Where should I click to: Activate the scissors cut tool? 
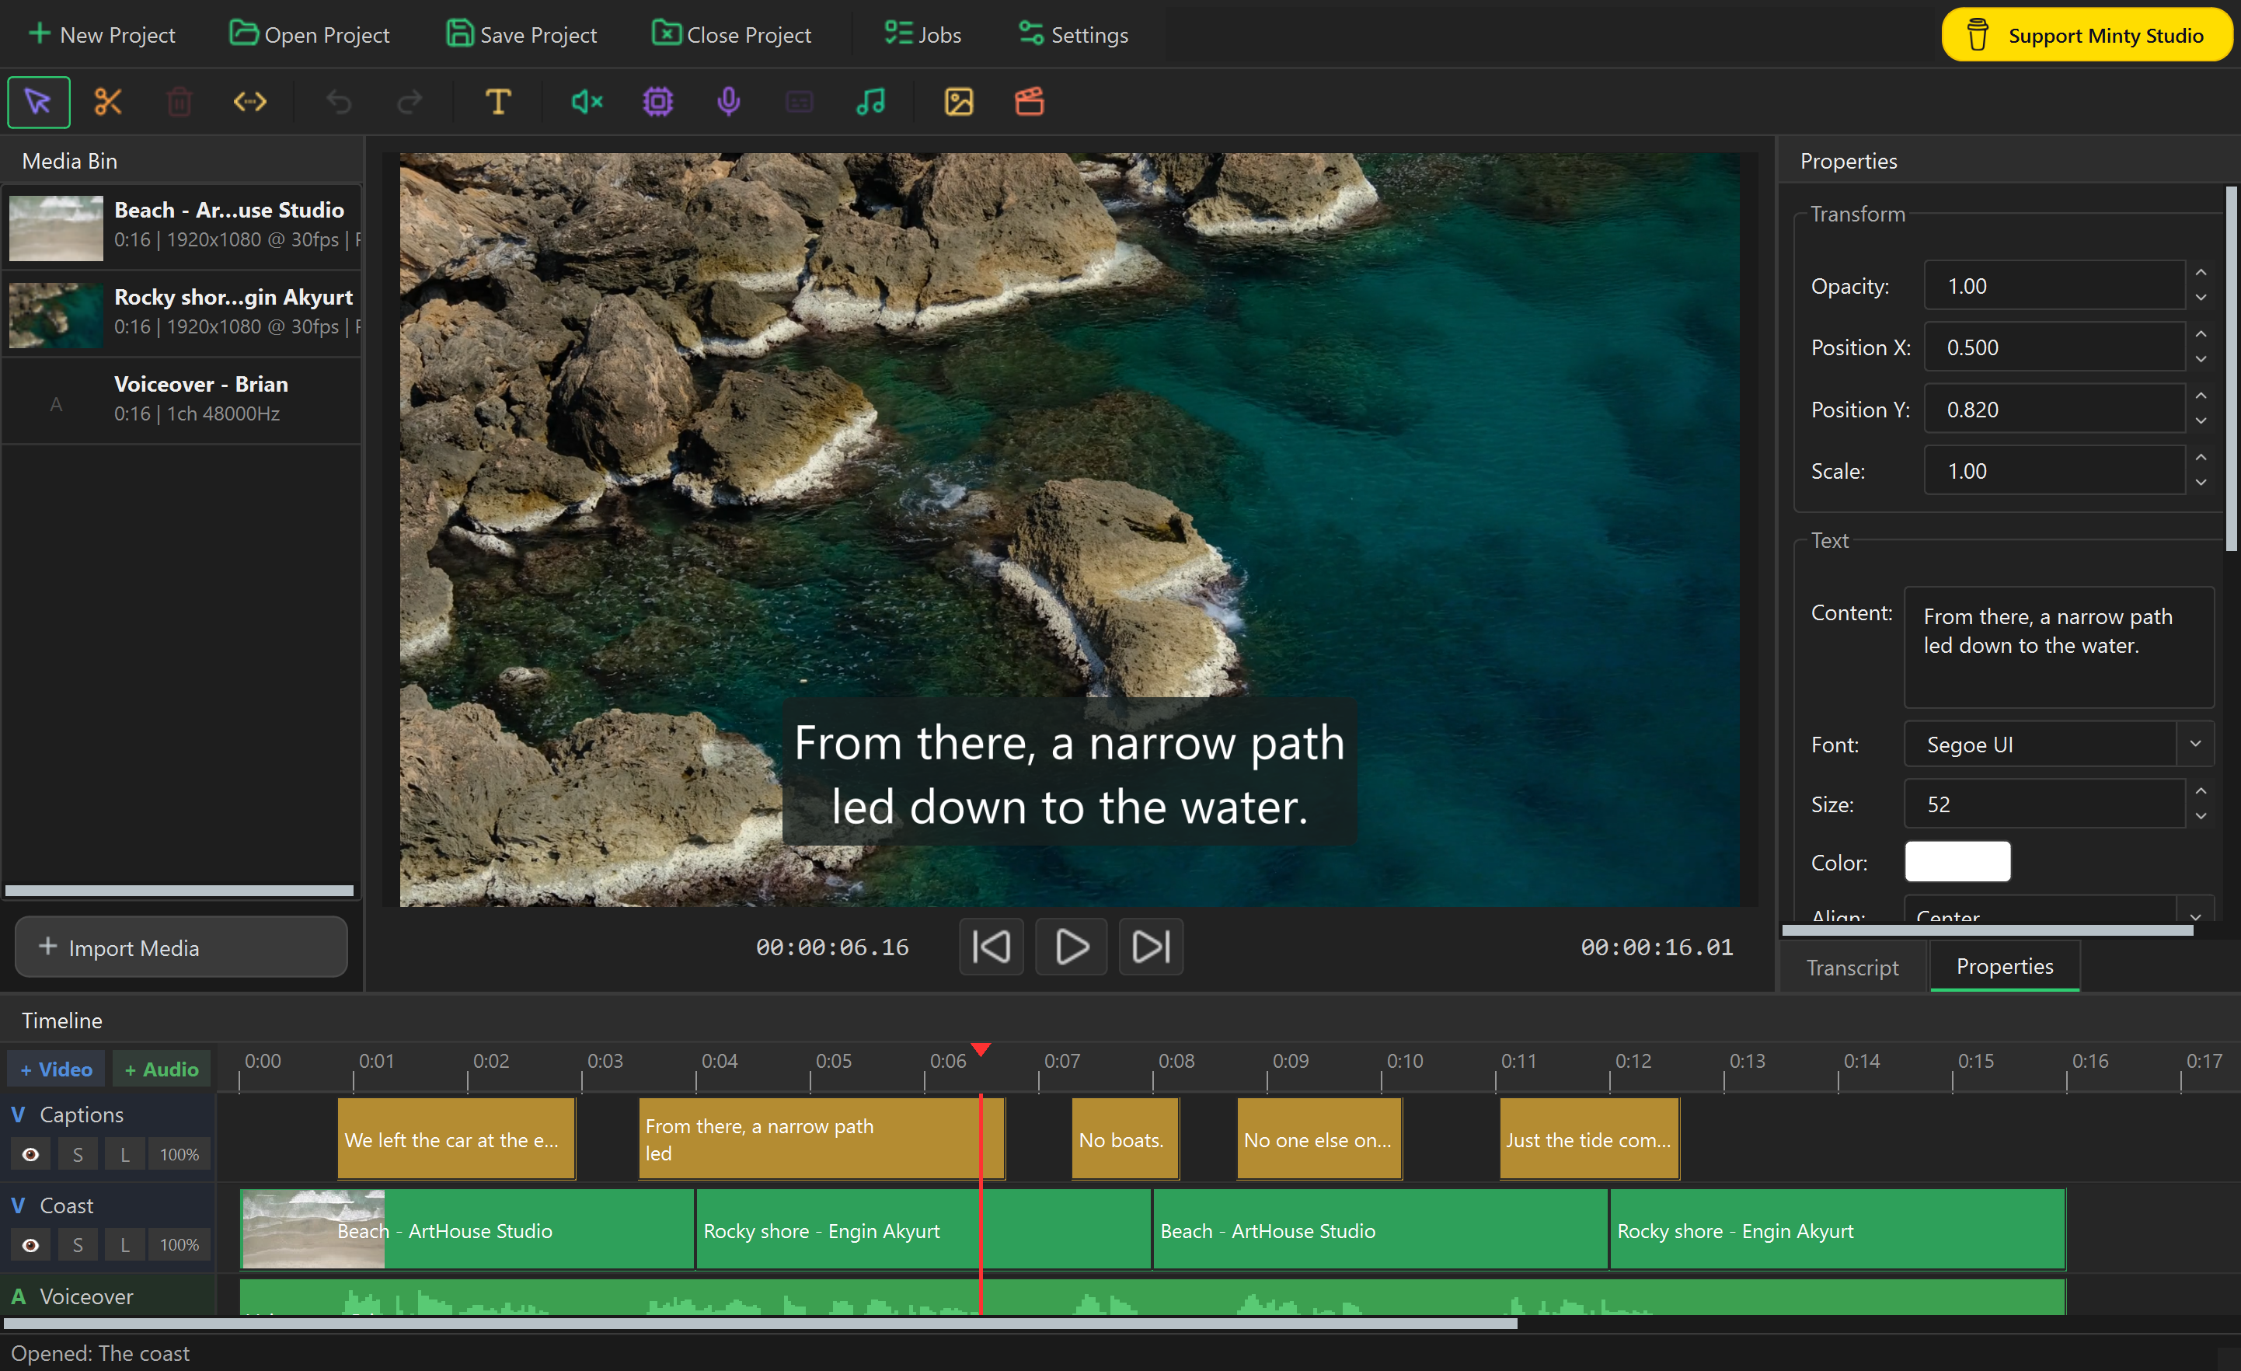click(x=108, y=102)
